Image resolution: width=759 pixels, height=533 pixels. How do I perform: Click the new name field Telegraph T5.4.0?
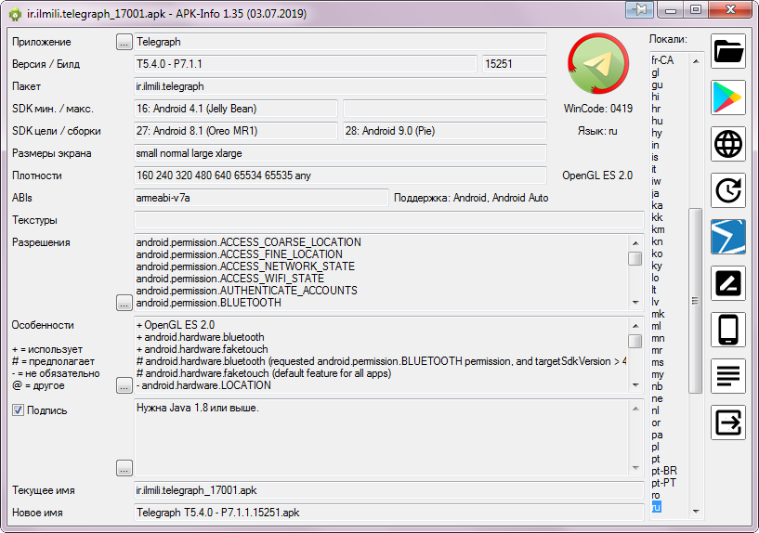point(388,513)
